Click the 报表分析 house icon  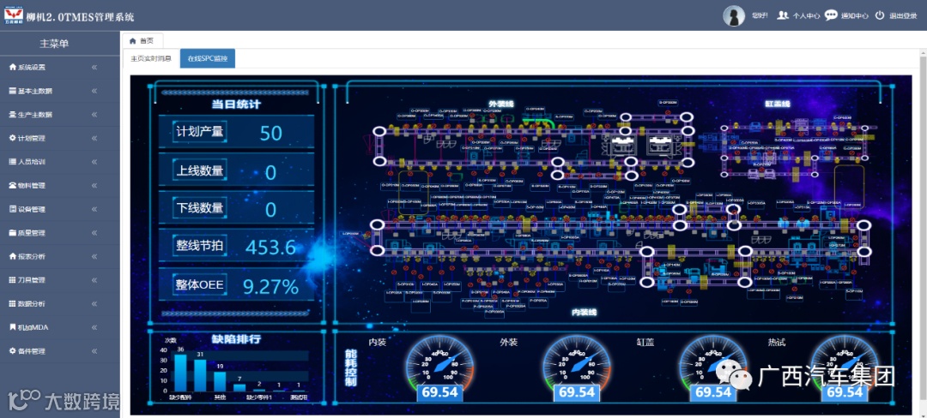tap(12, 256)
